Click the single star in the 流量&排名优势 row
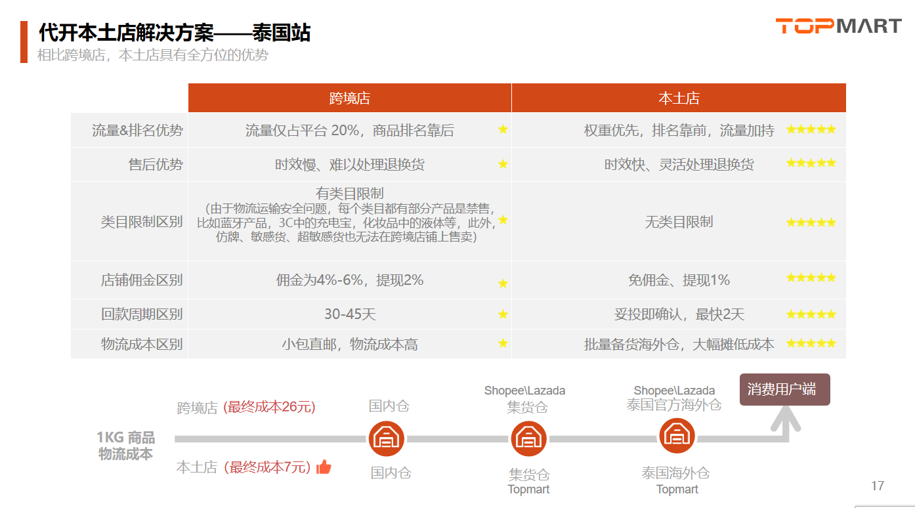The height and width of the screenshot is (508, 915). click(x=503, y=129)
